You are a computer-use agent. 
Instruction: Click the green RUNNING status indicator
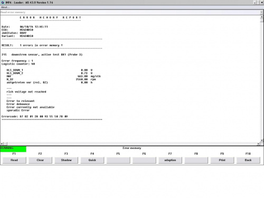[x=13, y=149]
